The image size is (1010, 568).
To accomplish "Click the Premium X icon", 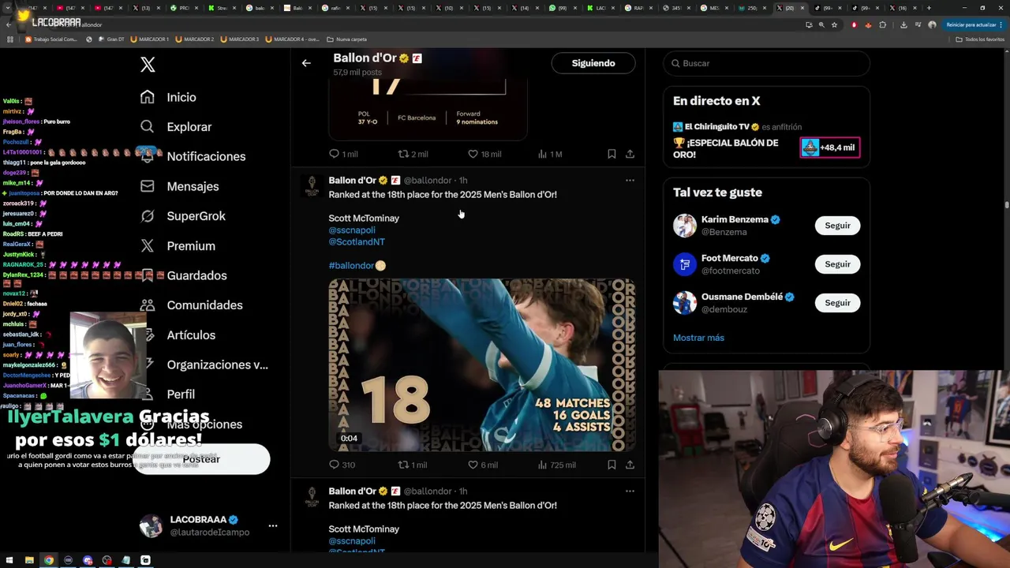I will pos(148,246).
